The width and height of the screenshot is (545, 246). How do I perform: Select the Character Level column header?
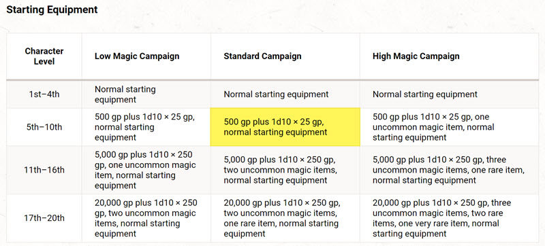[44, 56]
